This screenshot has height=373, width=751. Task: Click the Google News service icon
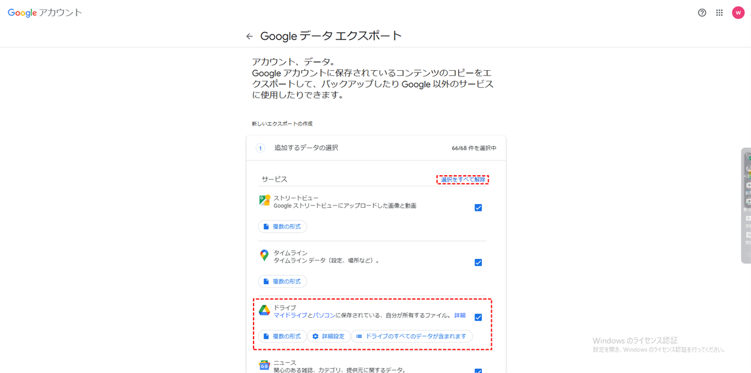[264, 365]
